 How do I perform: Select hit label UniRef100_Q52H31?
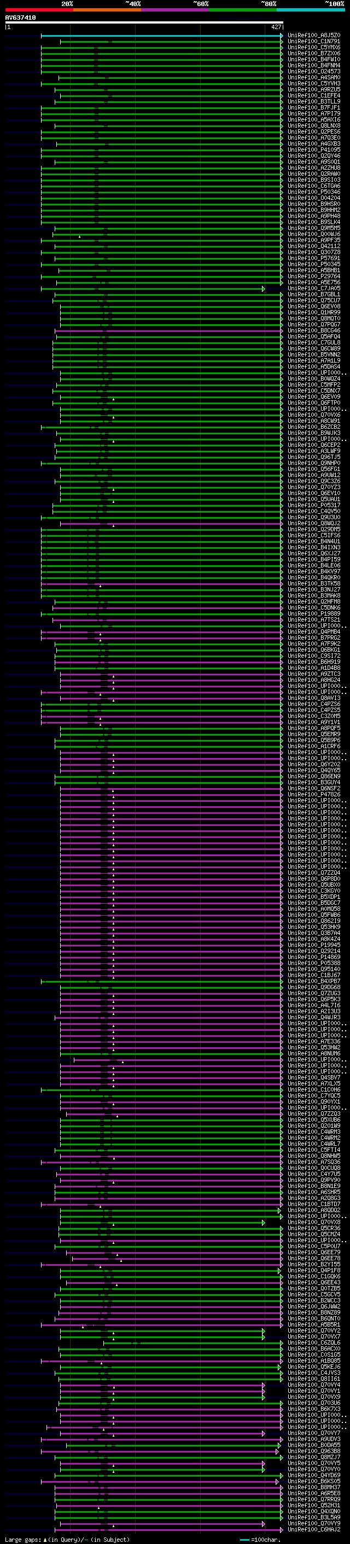(314, 1505)
